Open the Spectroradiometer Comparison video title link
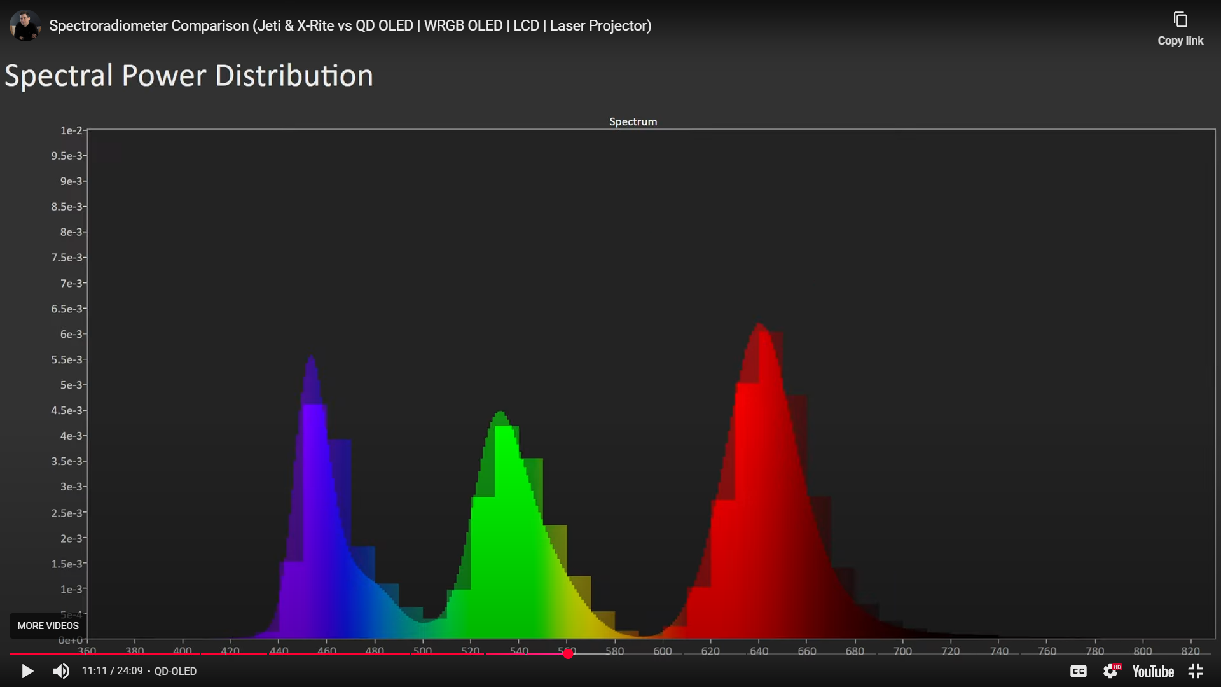Viewport: 1221px width, 687px height. (x=350, y=25)
